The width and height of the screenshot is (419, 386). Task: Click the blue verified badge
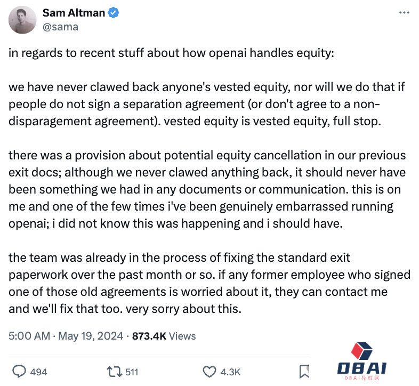pos(114,13)
